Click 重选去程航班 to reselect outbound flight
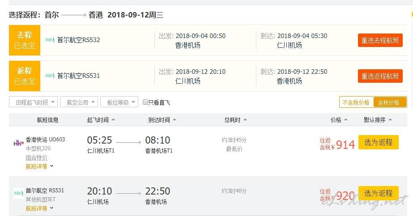413x216 pixels. click(x=380, y=40)
